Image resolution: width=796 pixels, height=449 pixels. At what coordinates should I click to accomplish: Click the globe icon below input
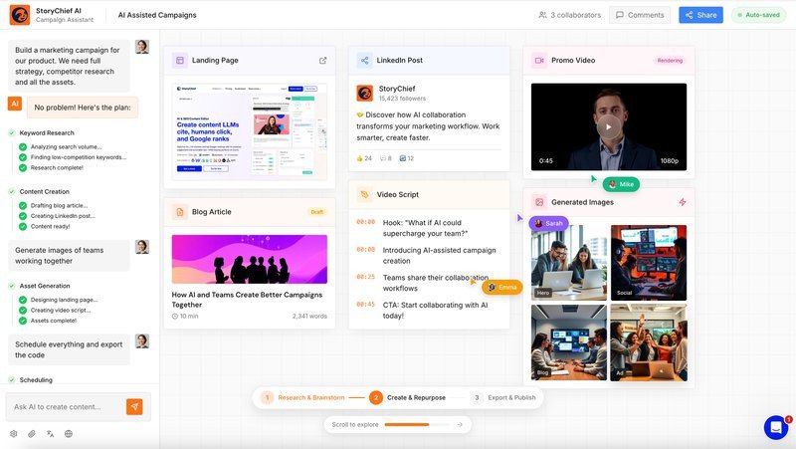pos(69,434)
